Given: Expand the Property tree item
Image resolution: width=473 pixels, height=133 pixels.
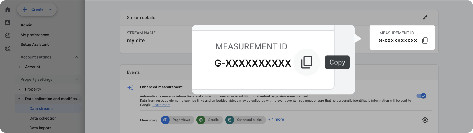Looking at the screenshot, I should click(x=19, y=89).
